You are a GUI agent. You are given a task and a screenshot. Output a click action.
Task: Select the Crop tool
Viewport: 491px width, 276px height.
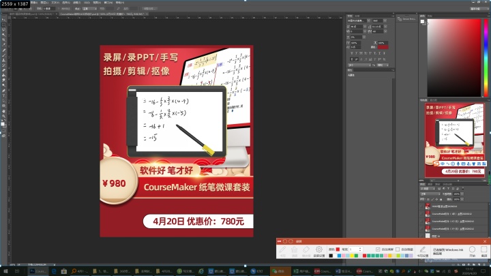[x=4, y=39]
